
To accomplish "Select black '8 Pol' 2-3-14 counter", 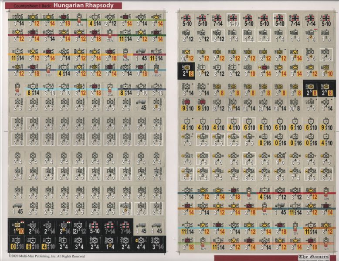I will [x=33, y=228].
